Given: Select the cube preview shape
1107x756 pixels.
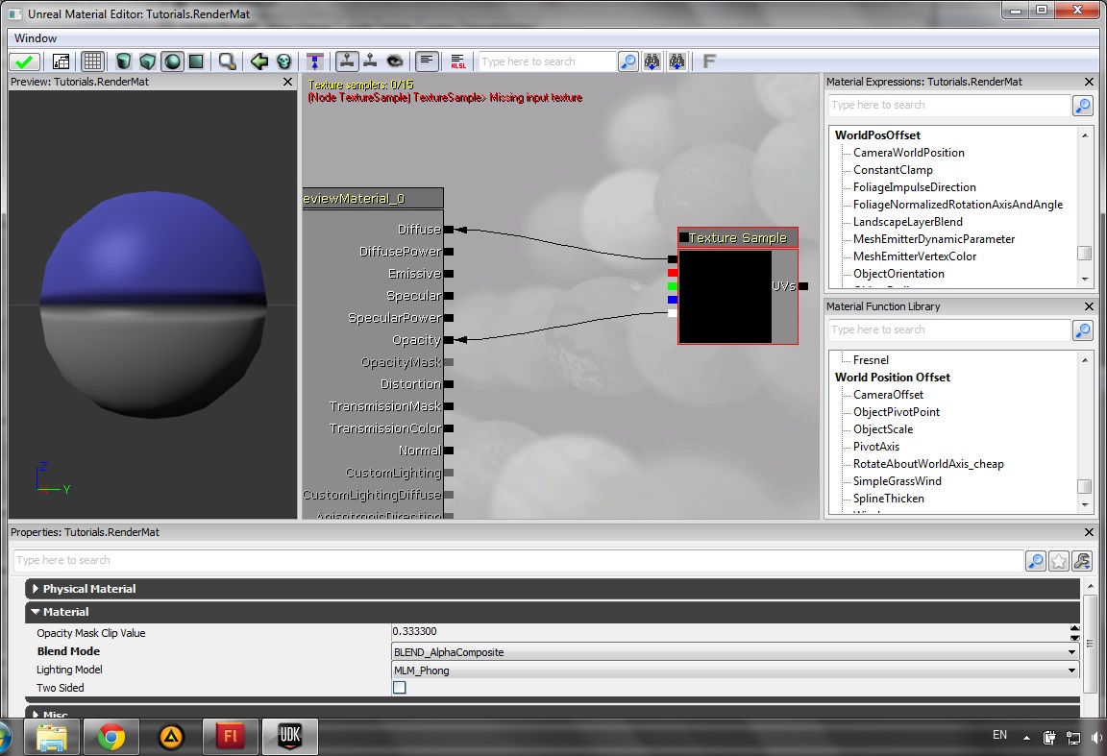Looking at the screenshot, I should [x=148, y=61].
